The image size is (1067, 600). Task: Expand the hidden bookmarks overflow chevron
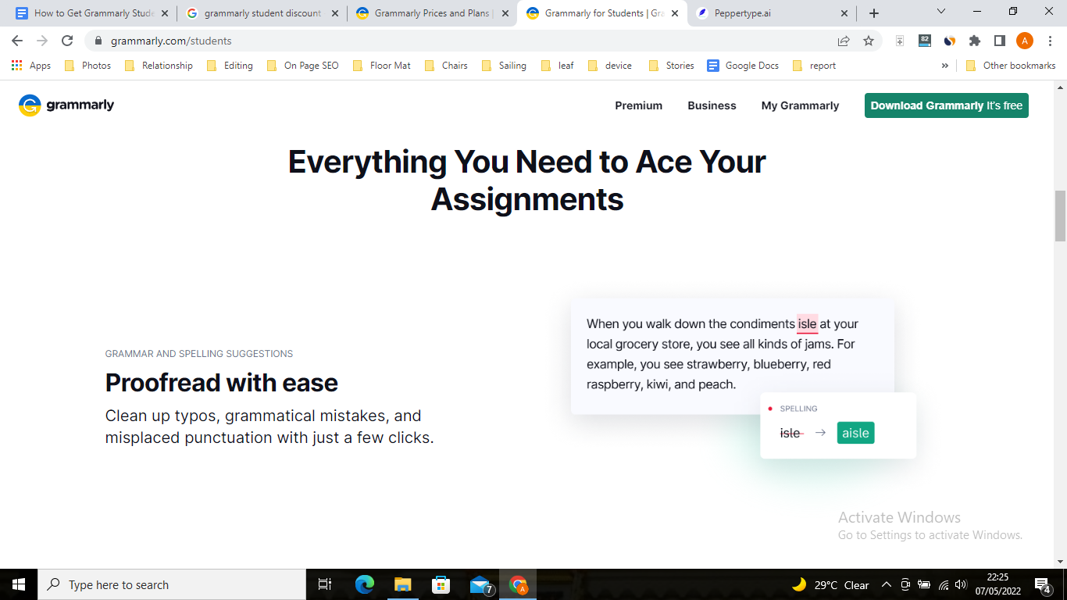pyautogui.click(x=945, y=66)
